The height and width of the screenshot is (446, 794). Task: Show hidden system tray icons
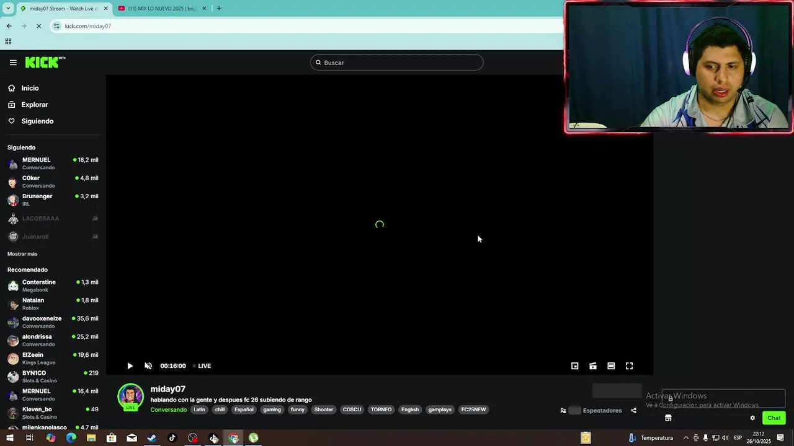685,438
